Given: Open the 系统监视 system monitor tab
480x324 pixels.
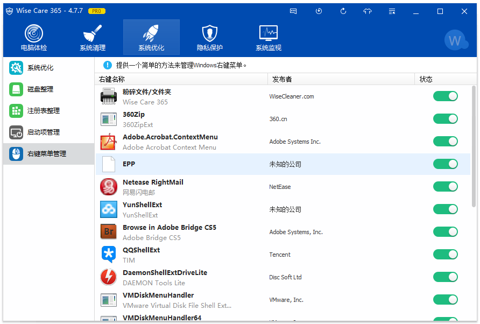Looking at the screenshot, I should click(x=269, y=37).
